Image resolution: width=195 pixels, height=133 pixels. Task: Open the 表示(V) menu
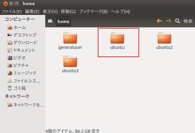[x=50, y=12]
